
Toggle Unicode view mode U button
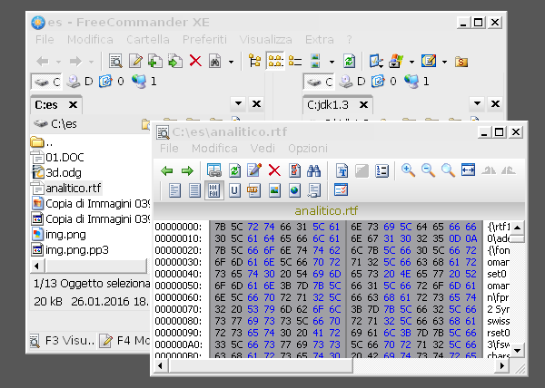(x=234, y=190)
